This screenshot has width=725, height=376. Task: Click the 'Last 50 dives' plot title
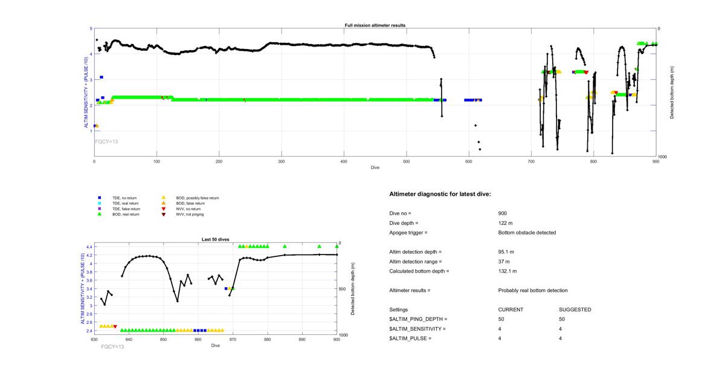(215, 240)
